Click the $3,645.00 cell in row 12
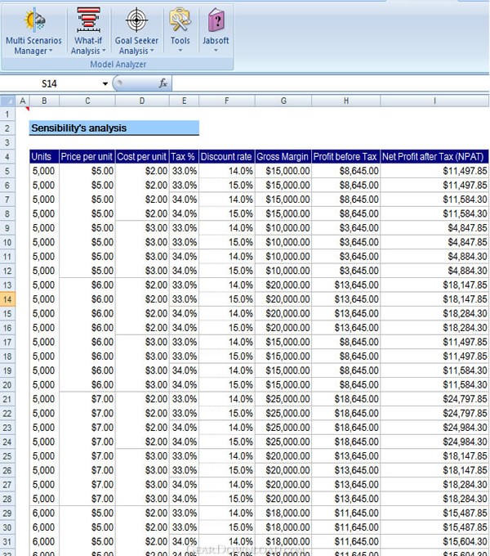This screenshot has height=556, width=490. 346,271
